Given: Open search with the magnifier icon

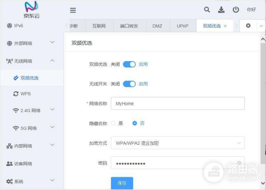Looking at the screenshot, I should click(207, 10).
